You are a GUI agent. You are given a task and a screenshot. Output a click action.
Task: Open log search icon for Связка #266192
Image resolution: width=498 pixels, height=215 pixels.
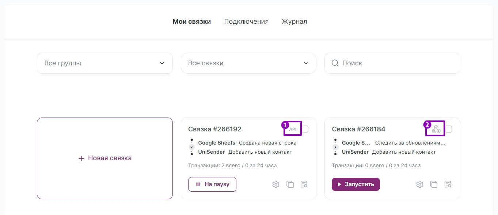[304, 184]
